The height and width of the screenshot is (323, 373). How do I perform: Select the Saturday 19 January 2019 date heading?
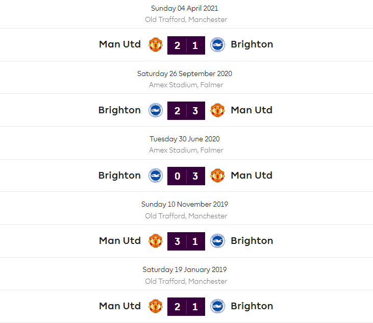[x=185, y=269]
